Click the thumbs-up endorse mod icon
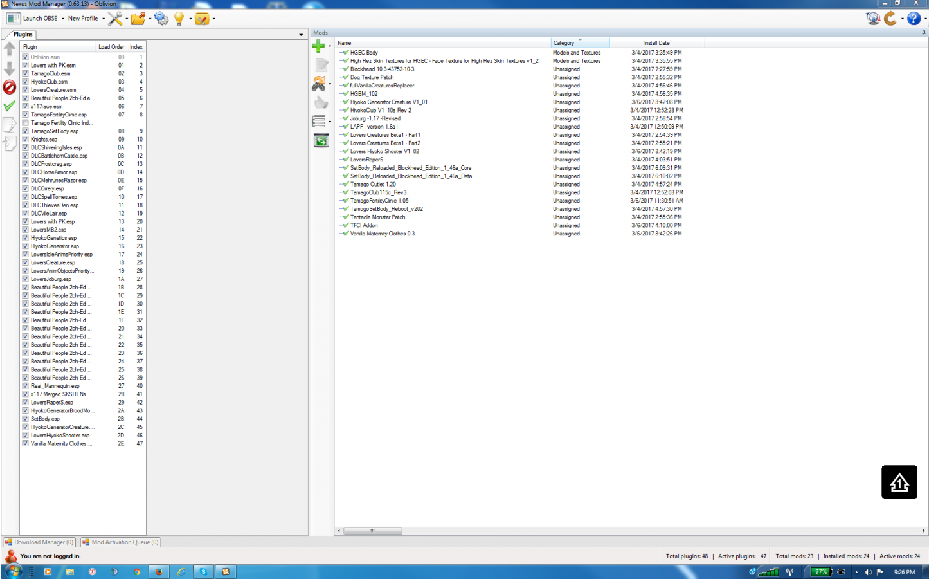929x579 pixels. click(321, 102)
